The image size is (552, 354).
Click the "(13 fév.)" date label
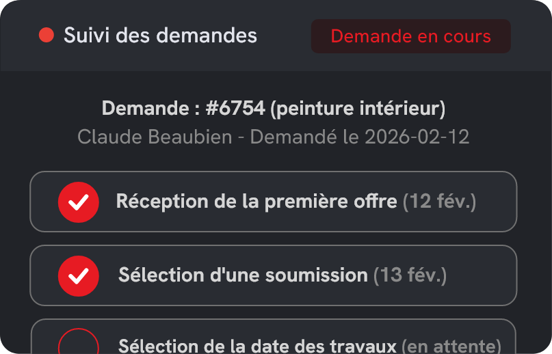click(410, 275)
